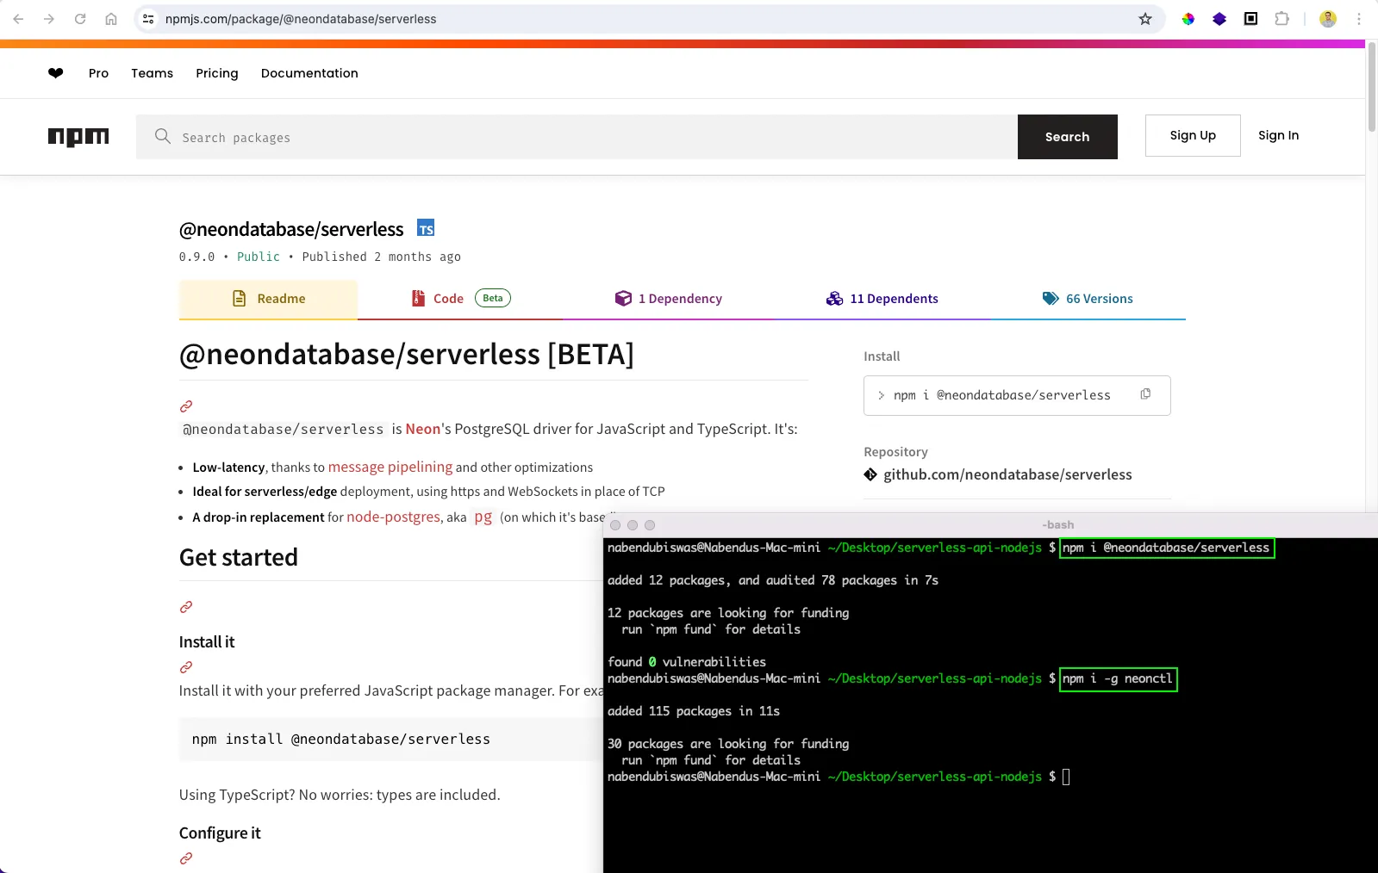Click the npm heart icon
This screenshot has width=1378, height=873.
[x=55, y=73]
